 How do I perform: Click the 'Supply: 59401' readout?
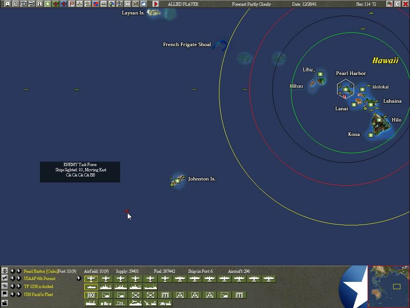[127, 271]
